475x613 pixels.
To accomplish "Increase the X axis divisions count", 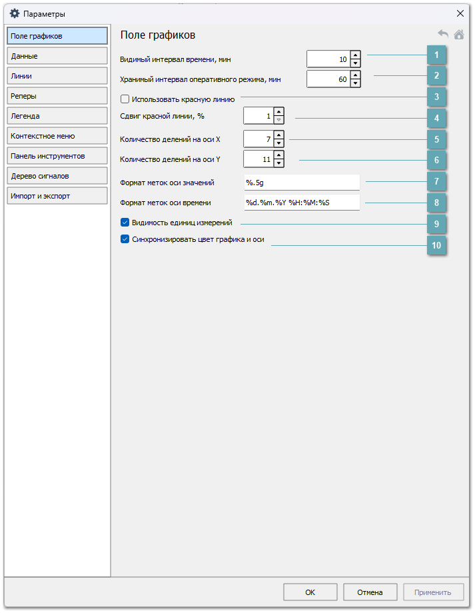I will tap(278, 135).
